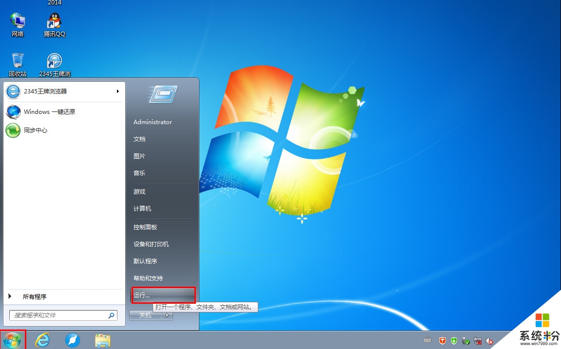Screen dimensions: 561x349
Task: Click the orange shield tray icon
Action: [x=443, y=340]
